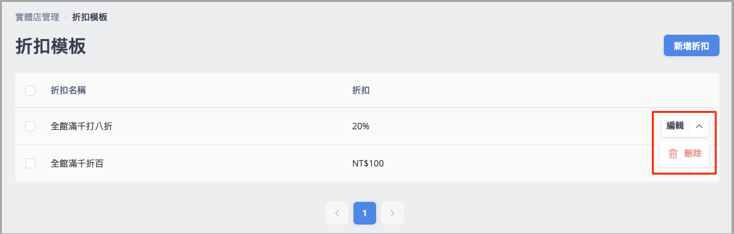Open the 全館滿千打八折 discount row
Viewport: 734px width, 234px height.
point(367,126)
